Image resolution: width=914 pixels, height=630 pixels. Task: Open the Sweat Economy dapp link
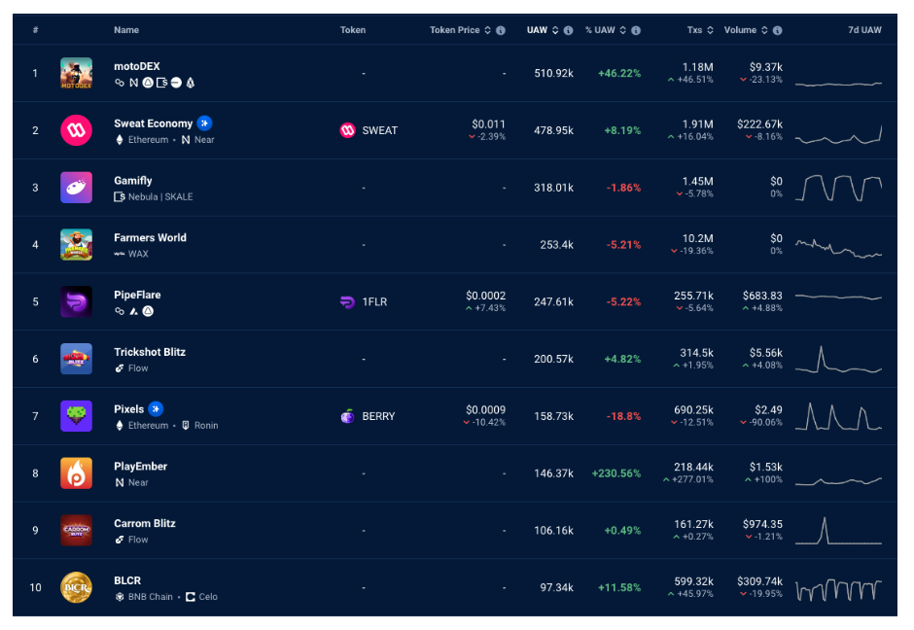pyautogui.click(x=154, y=123)
